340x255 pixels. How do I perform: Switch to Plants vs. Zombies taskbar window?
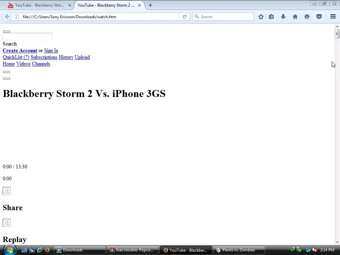[239, 250]
